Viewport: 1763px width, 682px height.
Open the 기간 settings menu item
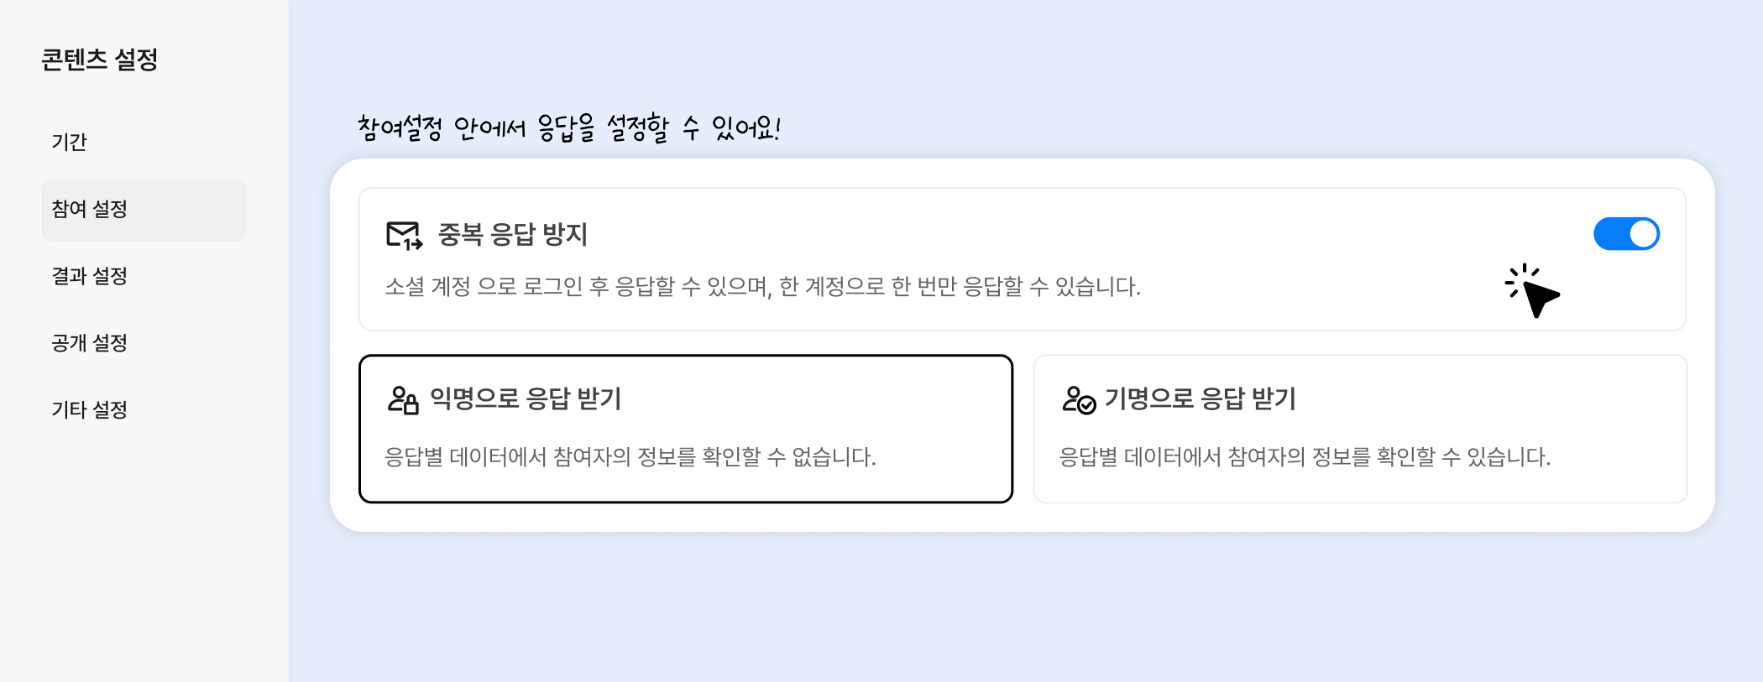(x=70, y=142)
